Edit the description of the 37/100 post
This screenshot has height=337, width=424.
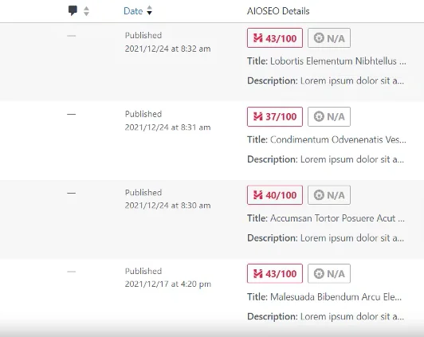coord(352,159)
